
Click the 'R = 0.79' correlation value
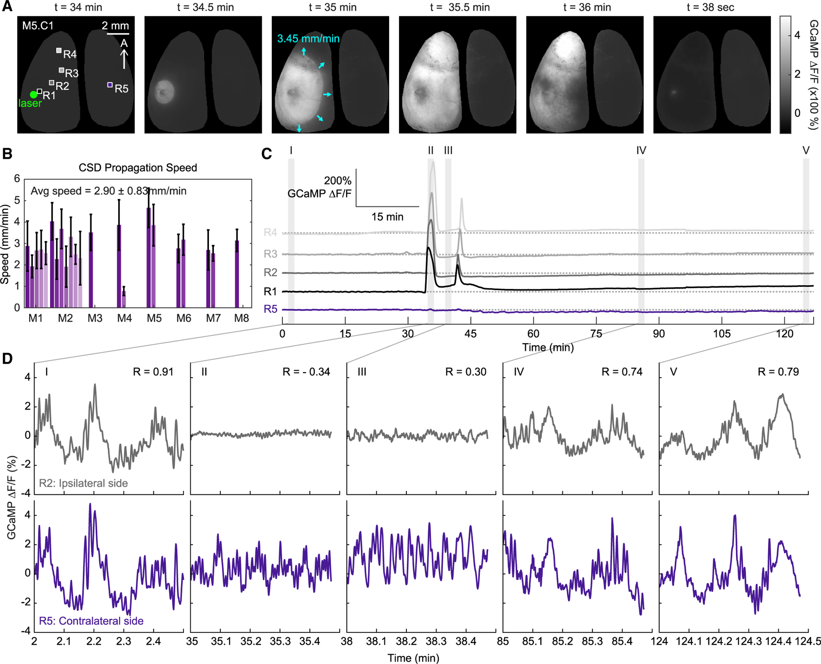pyautogui.click(x=779, y=372)
